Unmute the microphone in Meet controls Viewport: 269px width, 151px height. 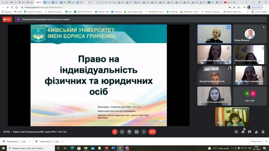(115, 132)
